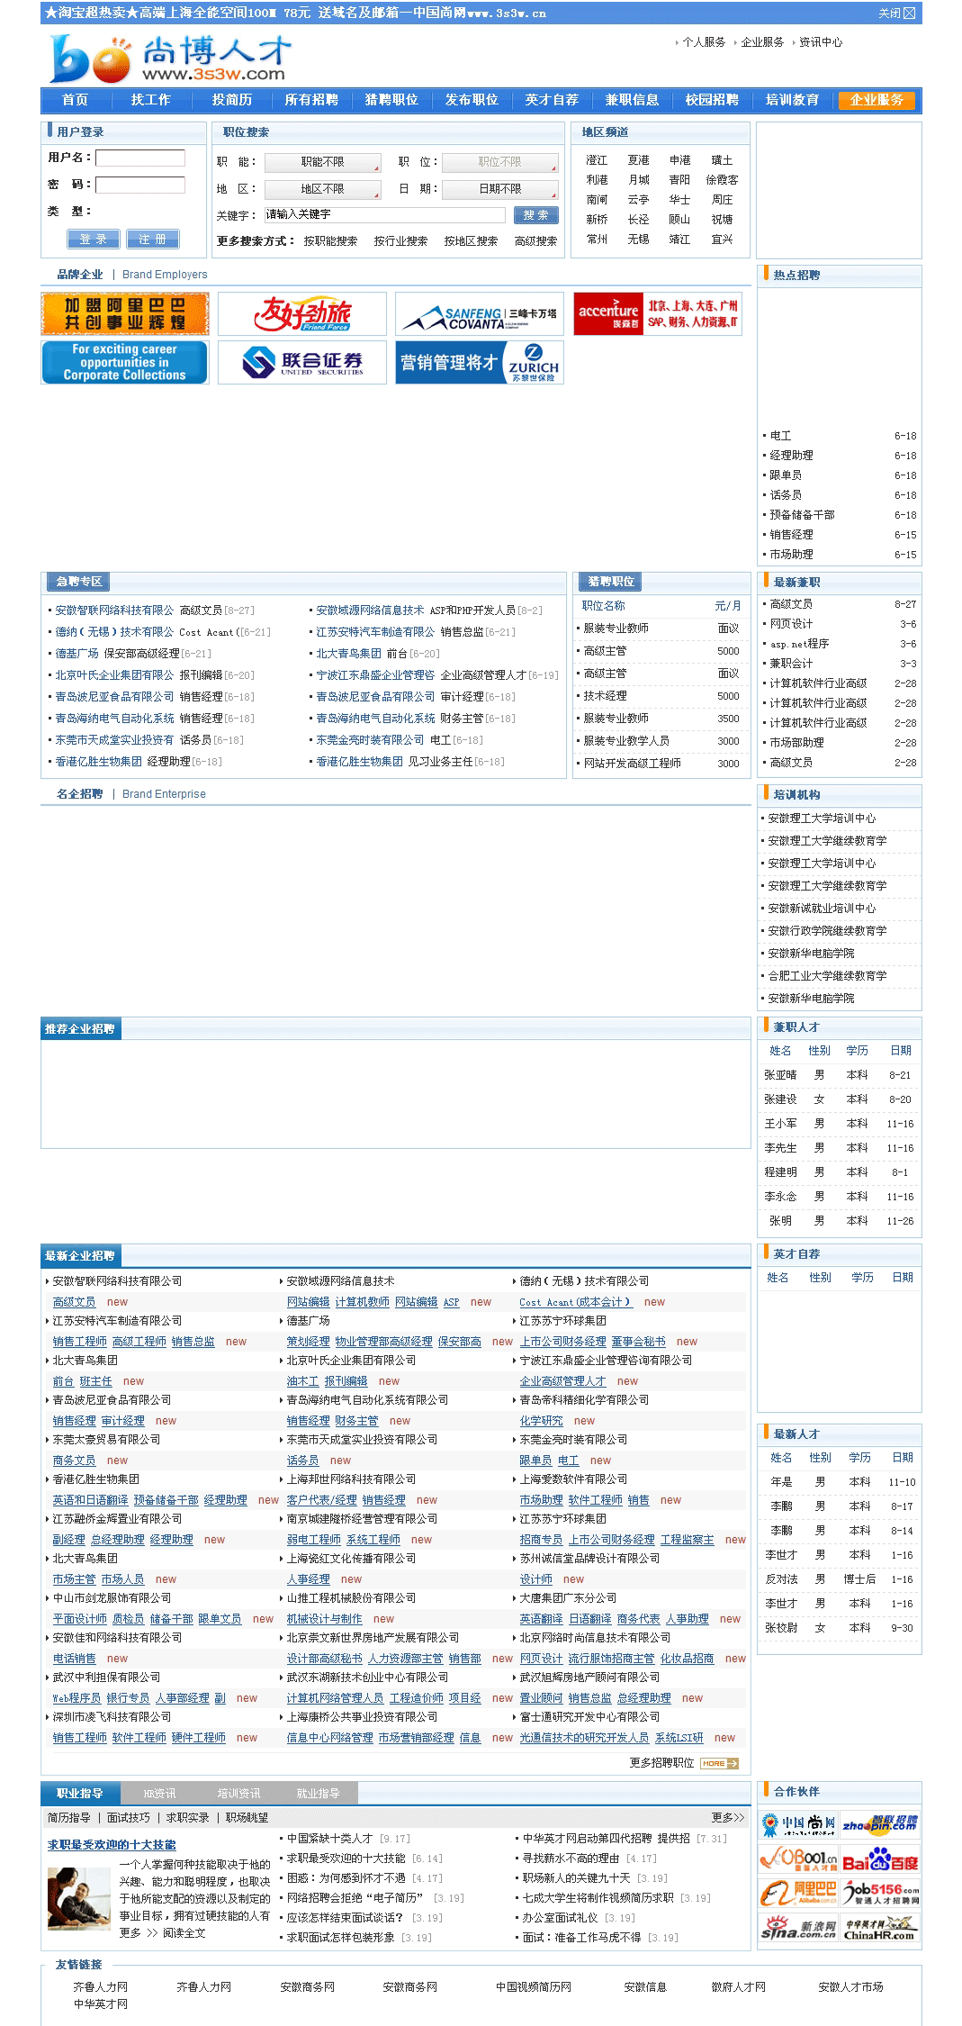
Task: Open the 中国尚网 partner logo
Action: point(798,1823)
